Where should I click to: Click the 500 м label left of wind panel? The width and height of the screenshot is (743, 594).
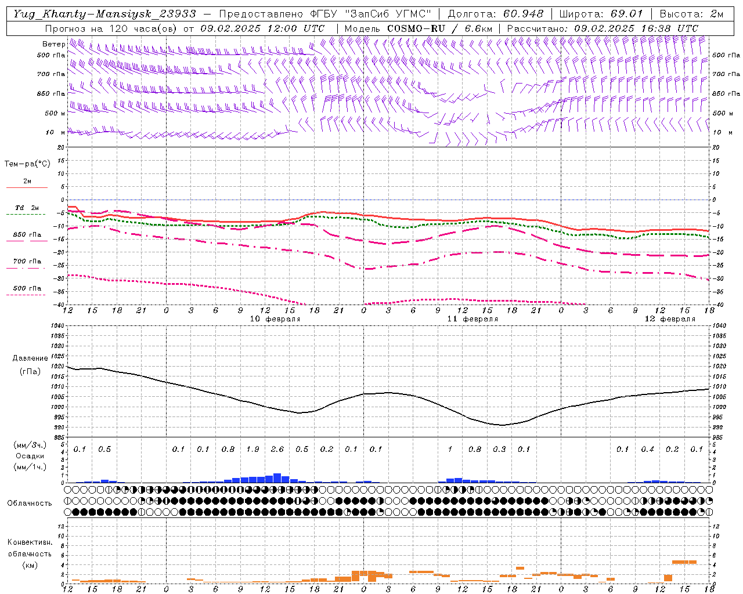[x=55, y=113]
